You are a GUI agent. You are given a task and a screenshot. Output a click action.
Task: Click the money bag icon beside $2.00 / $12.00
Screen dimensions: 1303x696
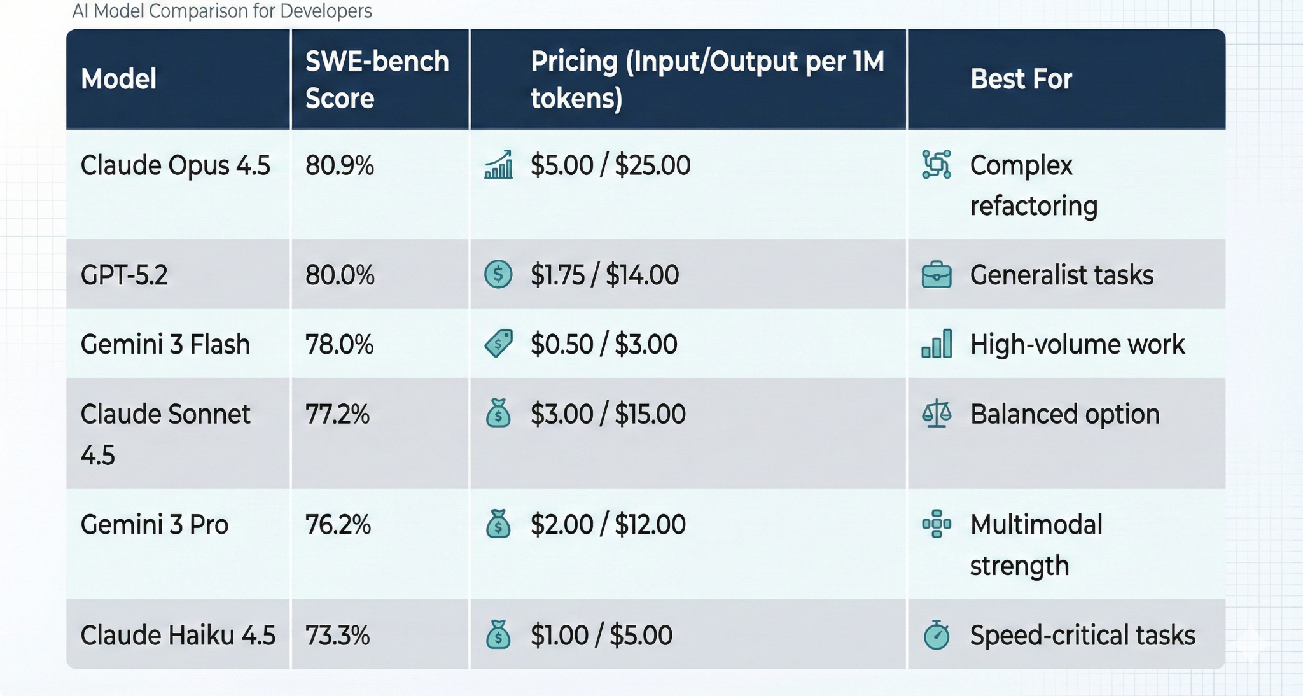click(498, 524)
